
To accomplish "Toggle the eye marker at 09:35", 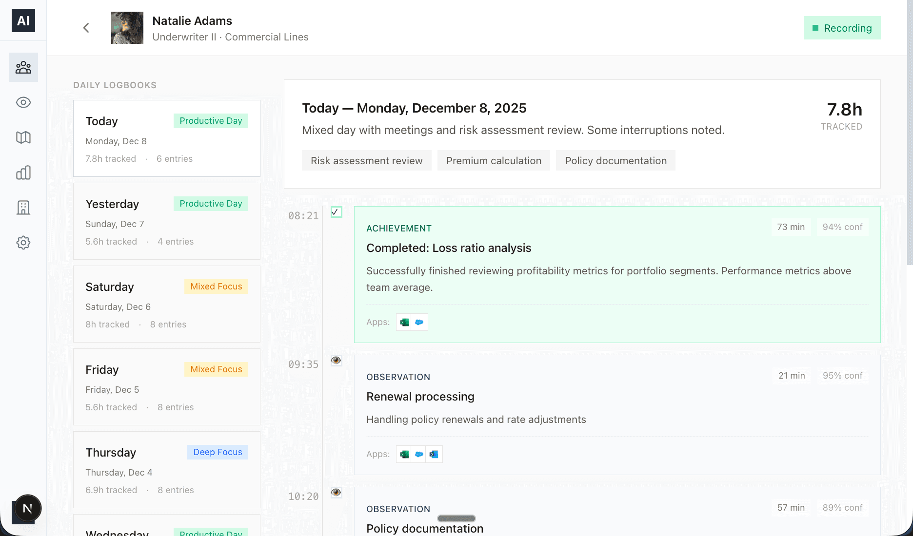I will click(x=336, y=361).
